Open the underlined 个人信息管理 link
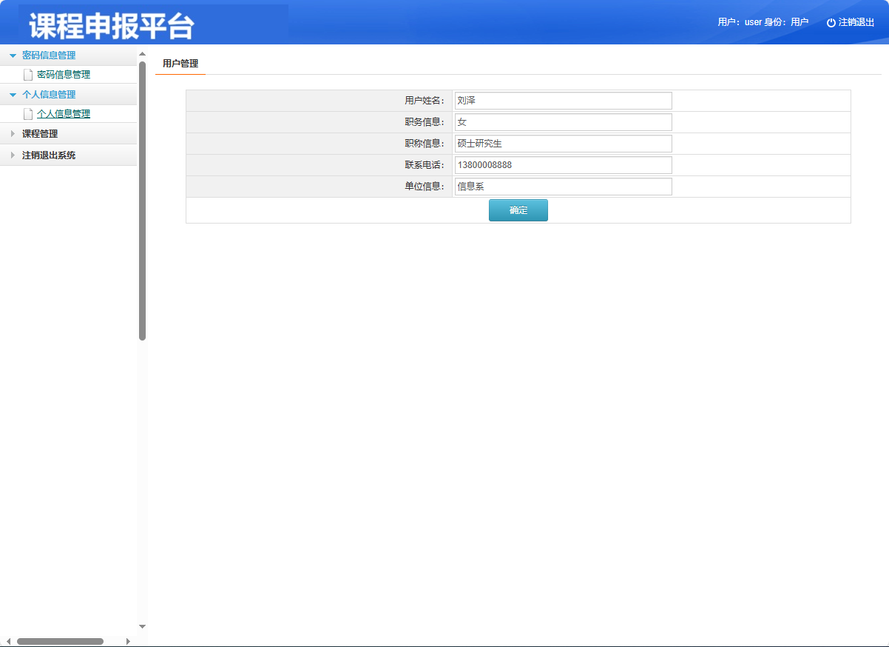Viewport: 889px width, 647px height. (x=63, y=114)
